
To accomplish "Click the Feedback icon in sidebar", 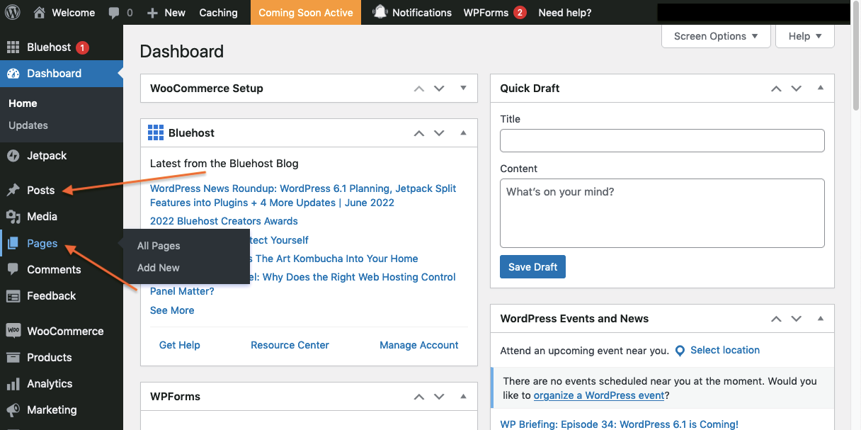I will tap(13, 296).
